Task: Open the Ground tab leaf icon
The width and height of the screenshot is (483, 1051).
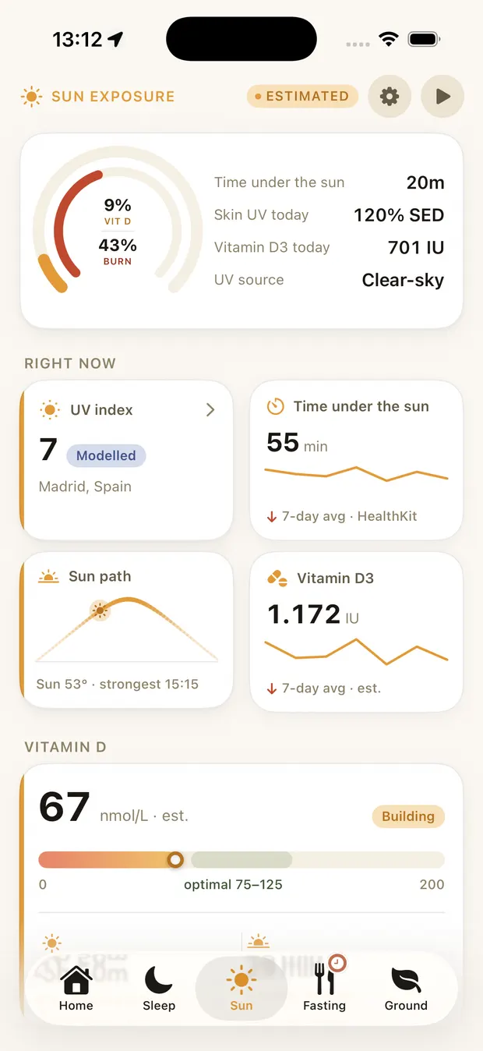Action: pyautogui.click(x=406, y=980)
